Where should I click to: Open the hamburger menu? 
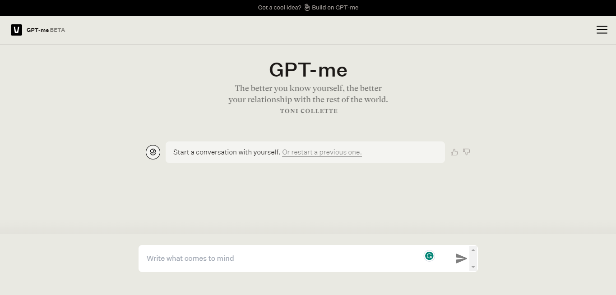click(x=602, y=30)
